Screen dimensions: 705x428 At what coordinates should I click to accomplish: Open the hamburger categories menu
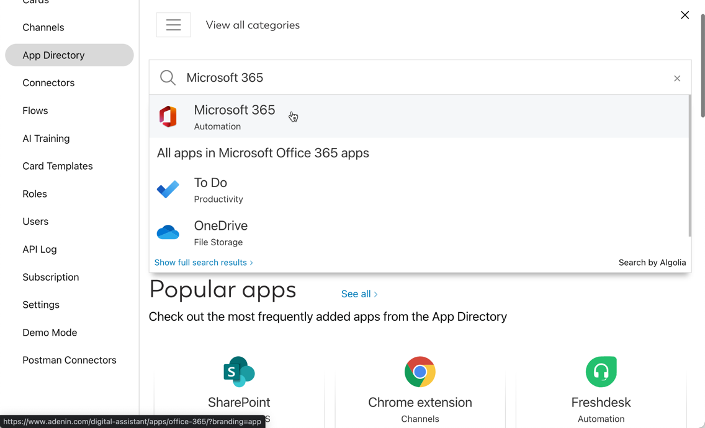(173, 25)
